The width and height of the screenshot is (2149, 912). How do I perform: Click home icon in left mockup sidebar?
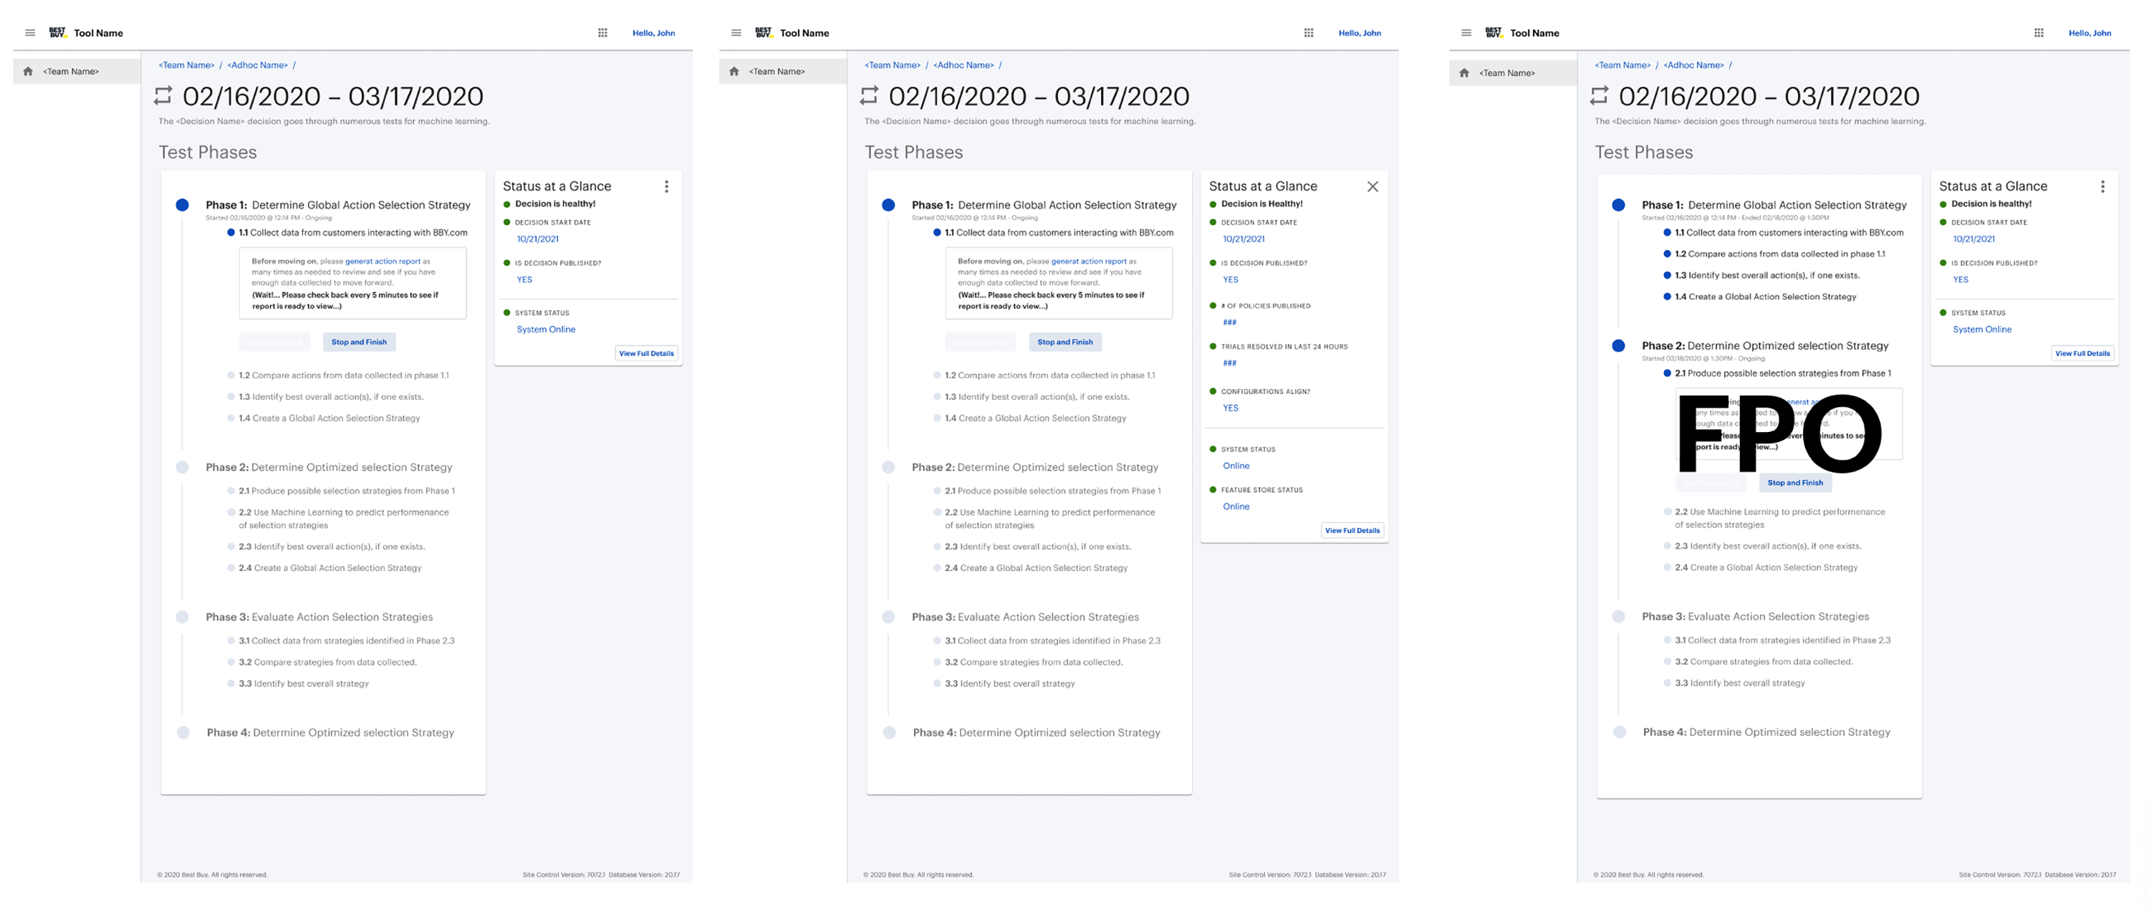coord(29,72)
